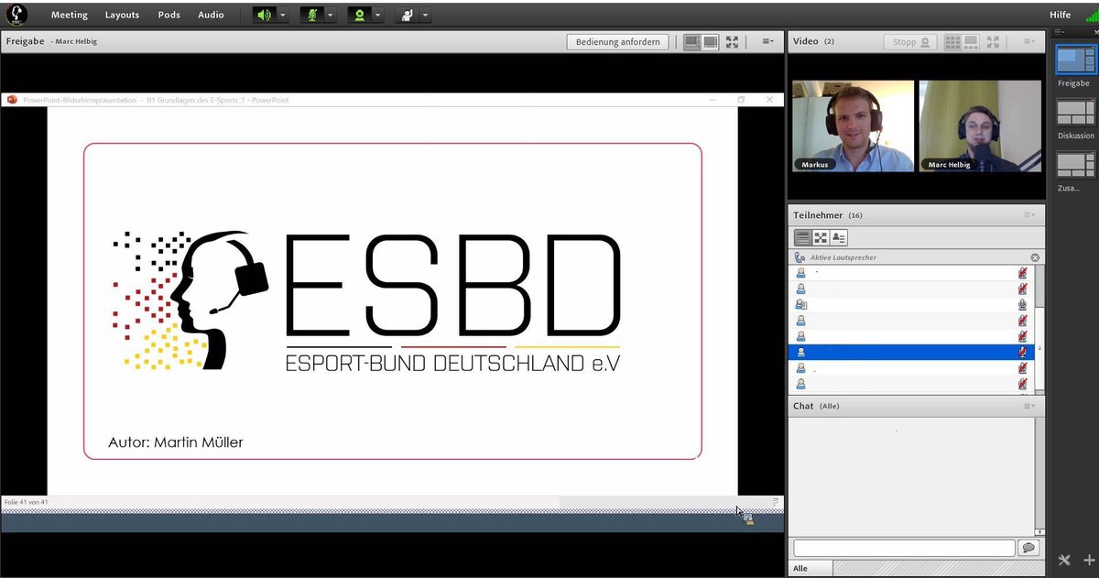Click the Chat pod scrollbar
This screenshot has width=1099, height=578.
tap(1039, 476)
